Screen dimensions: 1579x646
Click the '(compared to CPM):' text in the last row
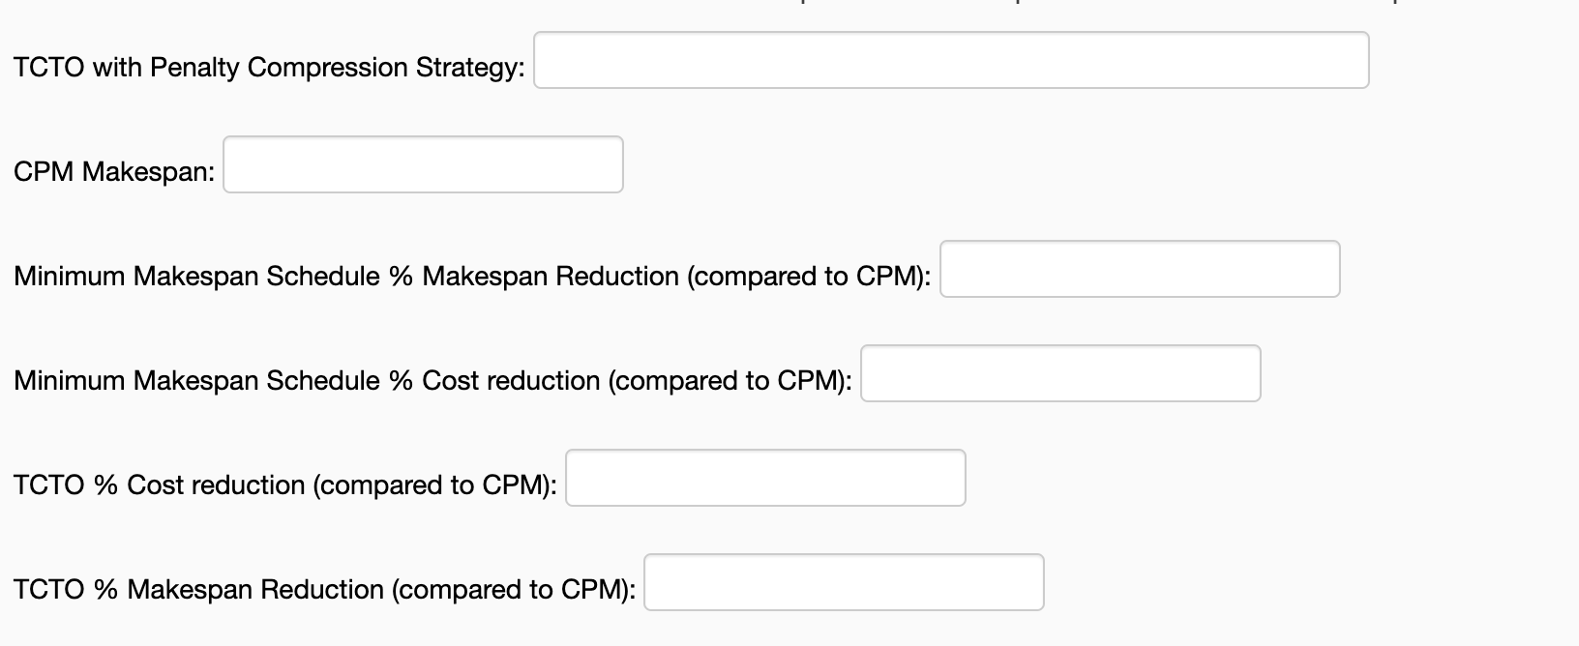(x=514, y=590)
